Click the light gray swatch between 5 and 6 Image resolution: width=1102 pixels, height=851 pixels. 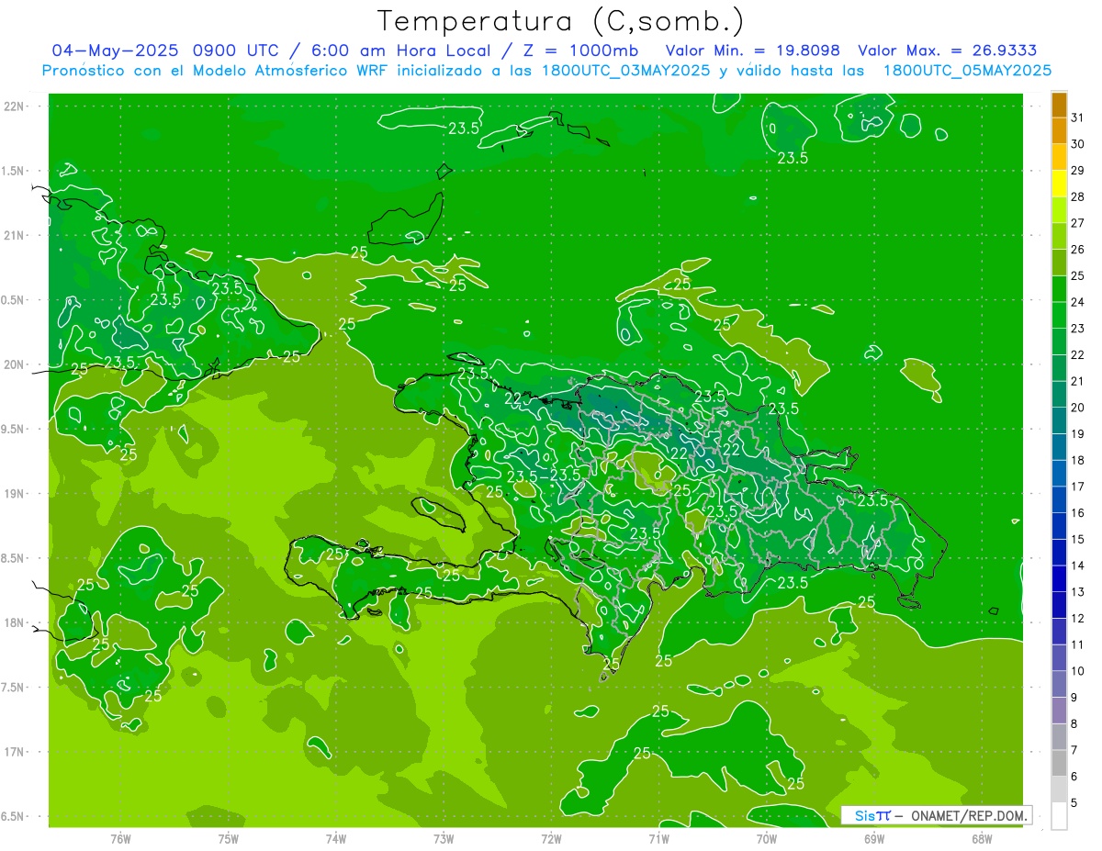click(x=1059, y=790)
